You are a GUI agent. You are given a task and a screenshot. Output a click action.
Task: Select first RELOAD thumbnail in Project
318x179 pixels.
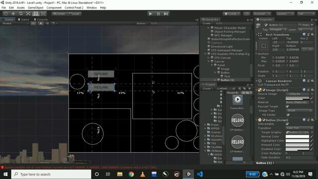click(x=238, y=120)
